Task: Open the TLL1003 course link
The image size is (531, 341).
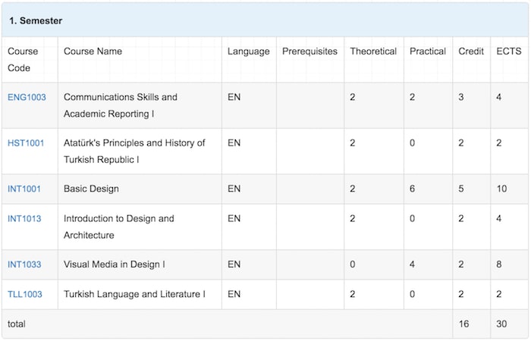Action: [25, 294]
